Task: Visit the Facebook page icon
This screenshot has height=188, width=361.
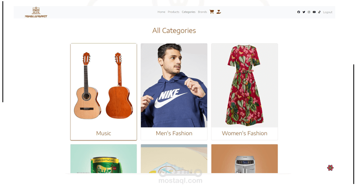Action: point(299,12)
